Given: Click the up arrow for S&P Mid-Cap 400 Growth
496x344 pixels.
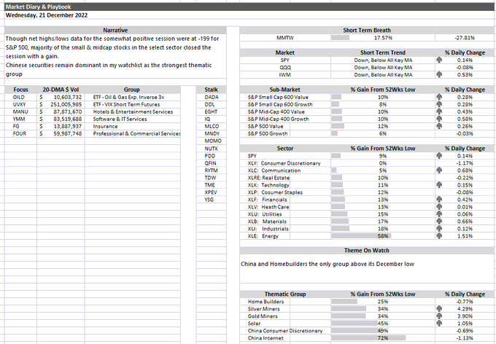Looking at the screenshot, I should click(440, 118).
